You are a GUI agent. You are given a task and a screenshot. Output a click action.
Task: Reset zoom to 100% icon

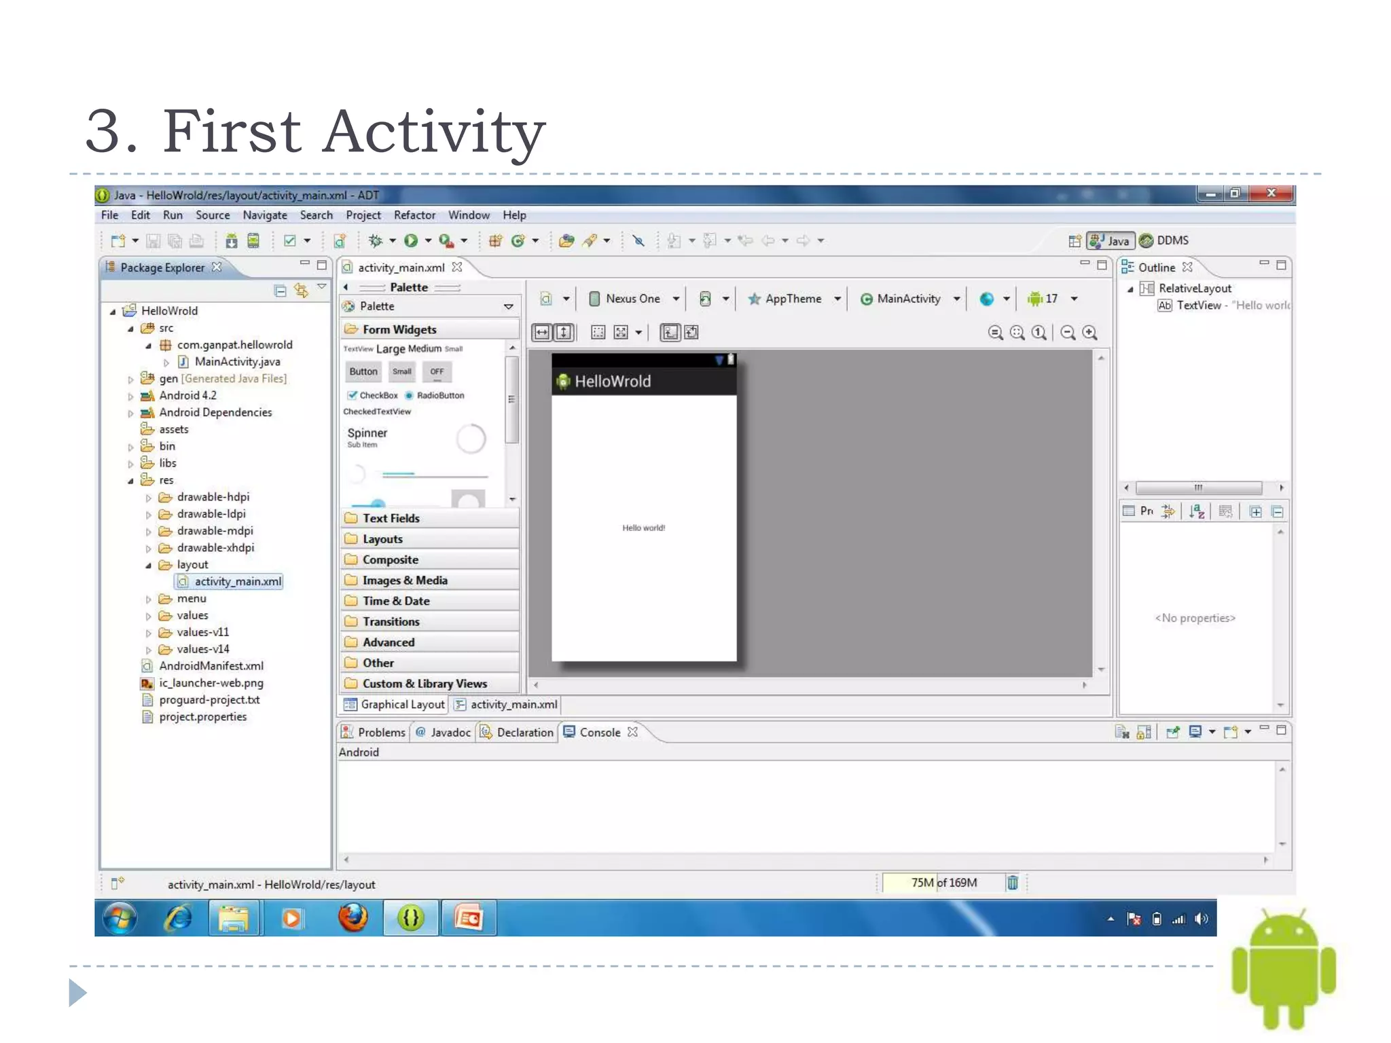pyautogui.click(x=1039, y=332)
